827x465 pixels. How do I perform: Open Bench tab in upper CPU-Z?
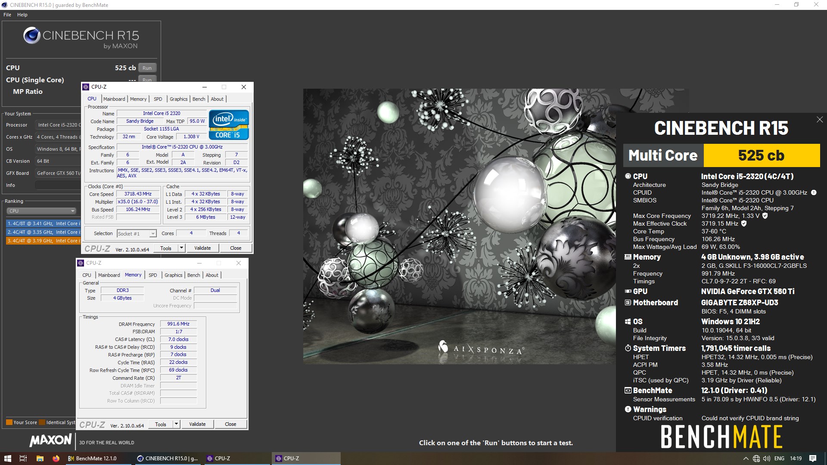click(199, 99)
